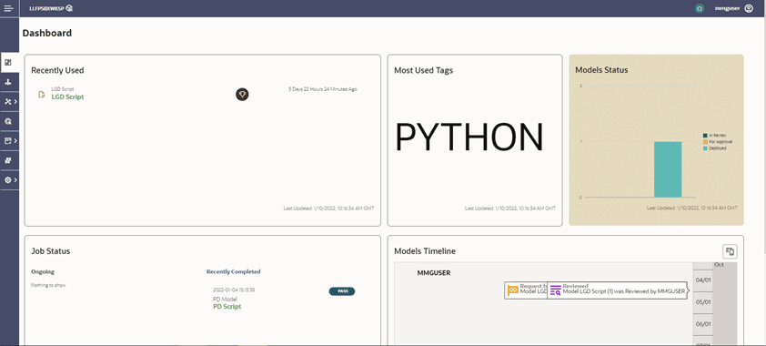Click the Dashboard page title
766x346 pixels.
click(x=47, y=33)
